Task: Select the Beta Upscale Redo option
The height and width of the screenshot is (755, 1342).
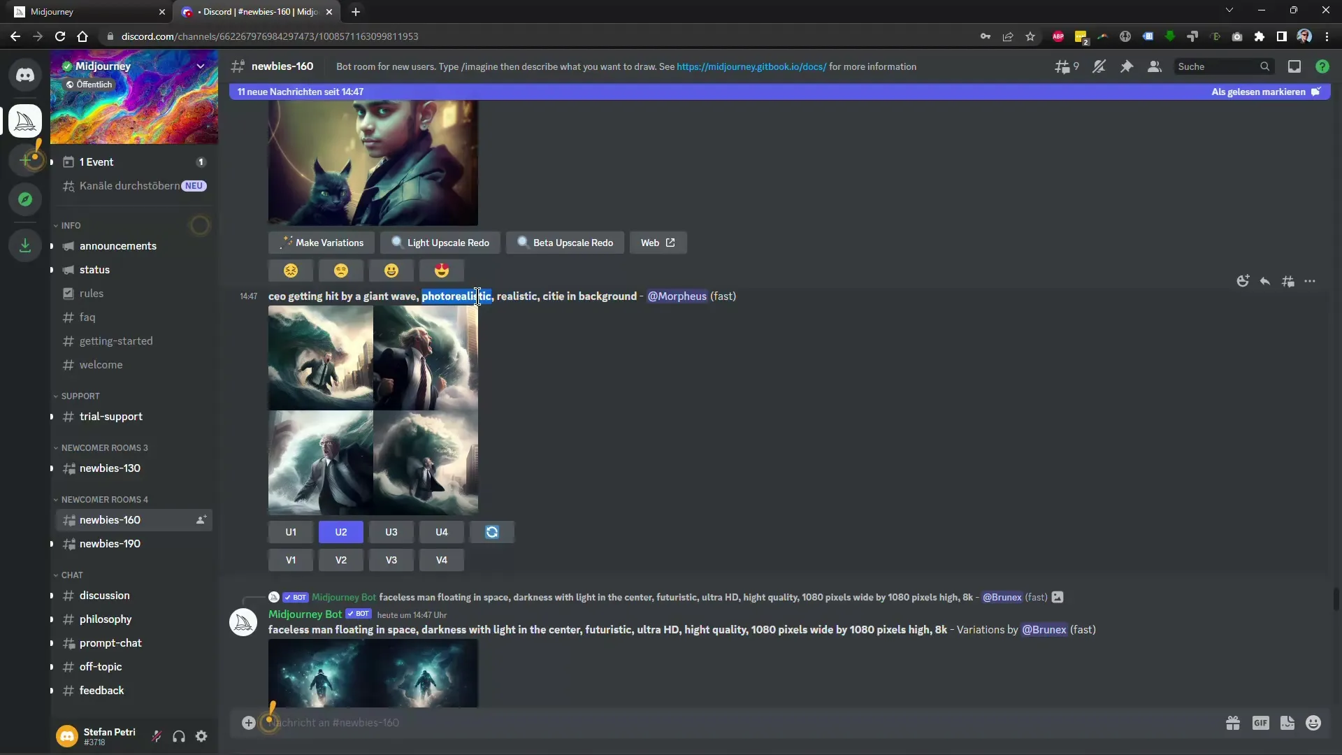Action: (566, 243)
